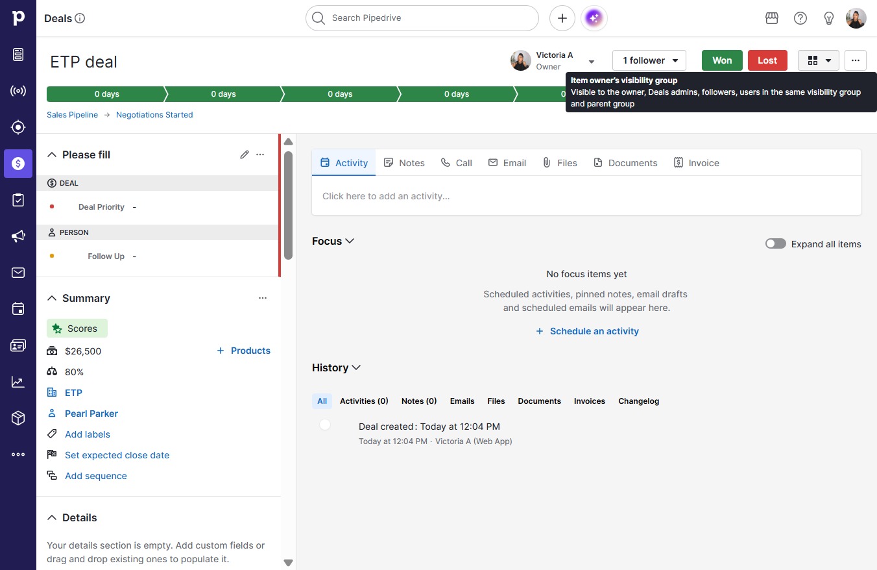Open the three-dot menu in Summary section
This screenshot has height=570, width=877.
click(263, 298)
